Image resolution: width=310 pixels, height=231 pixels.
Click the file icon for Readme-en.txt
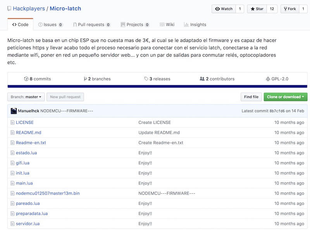click(12, 142)
